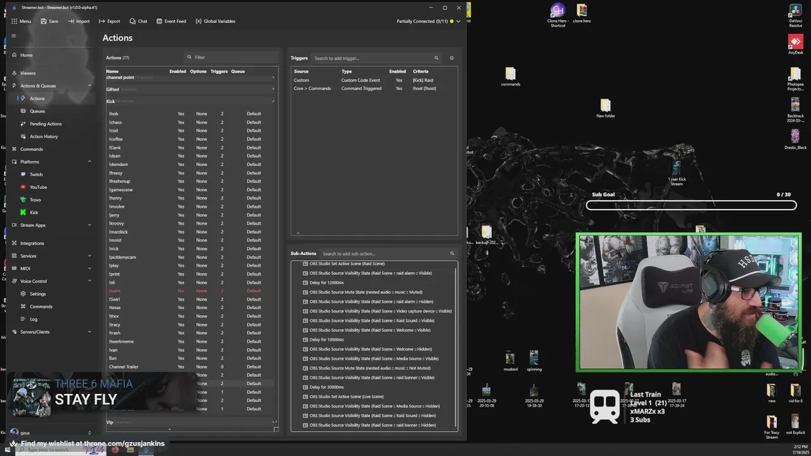Select the !bob action row
The height and width of the screenshot is (456, 811).
point(190,114)
